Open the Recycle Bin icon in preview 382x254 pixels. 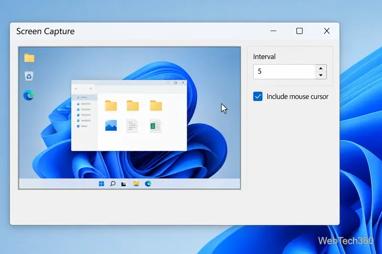29,76
